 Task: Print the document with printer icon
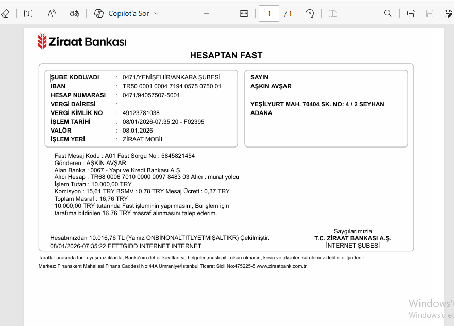tap(411, 13)
